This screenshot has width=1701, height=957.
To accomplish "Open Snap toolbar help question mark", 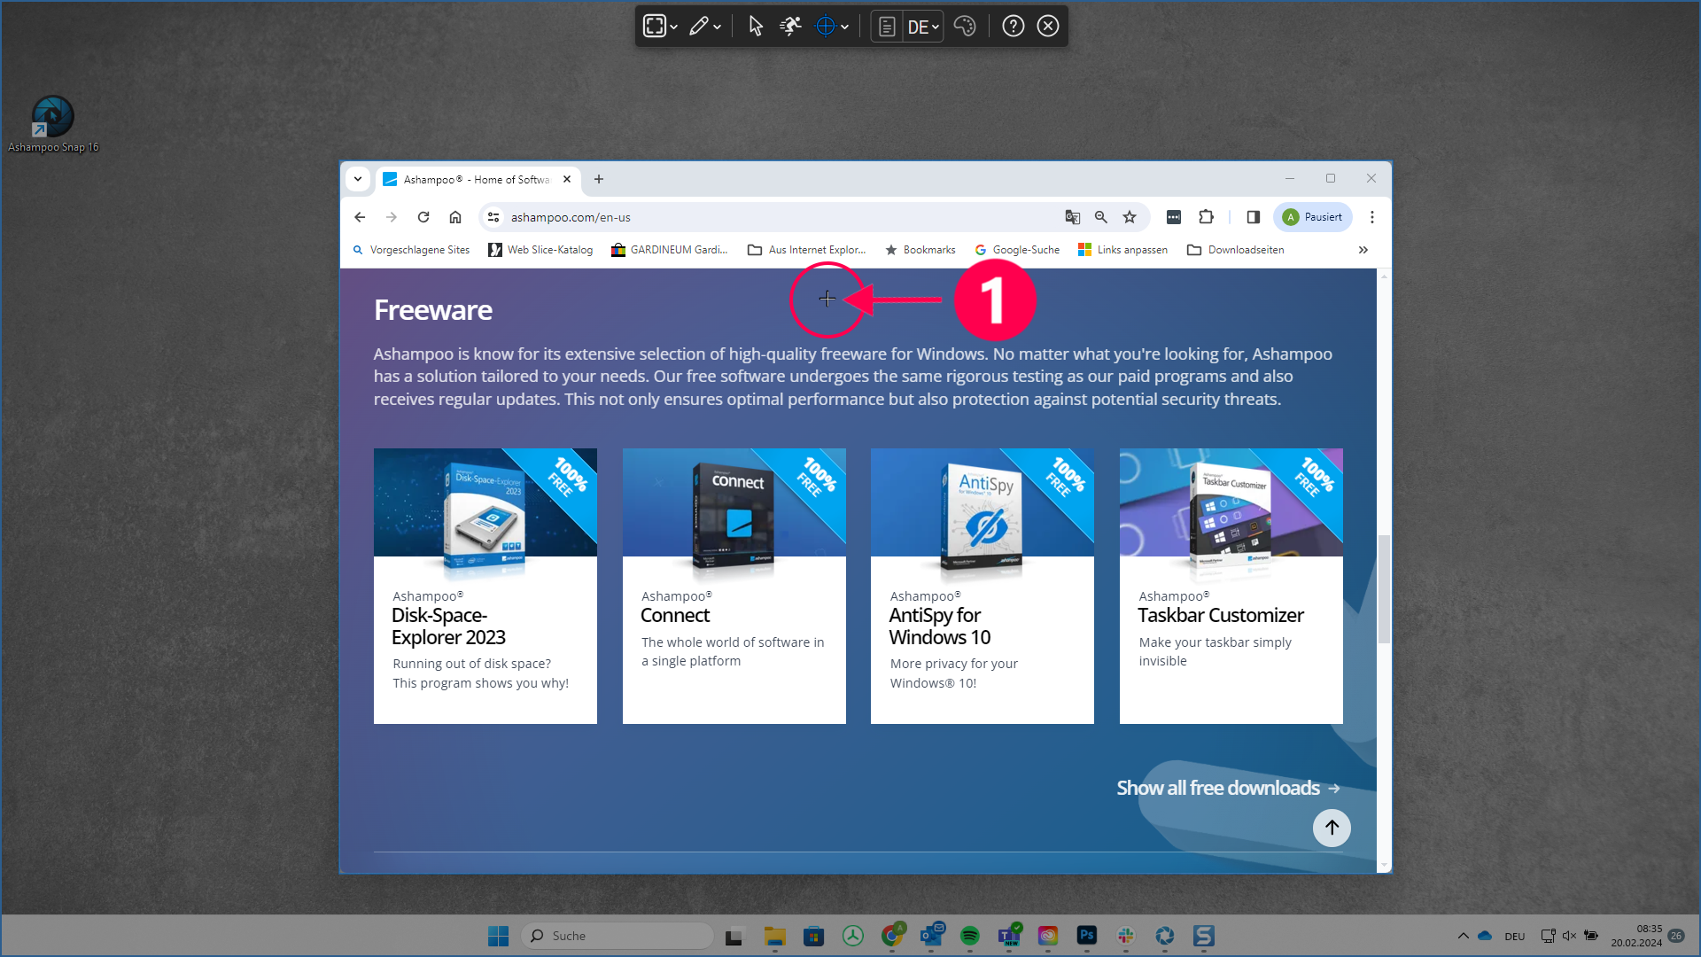I will tap(1014, 26).
